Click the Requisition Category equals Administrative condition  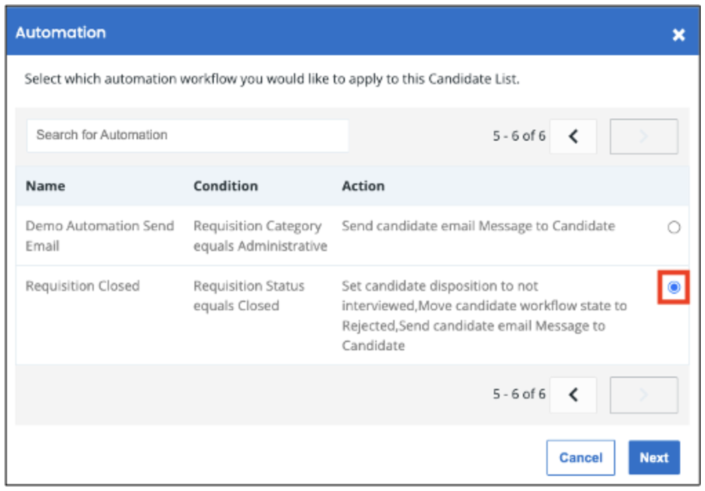[x=260, y=236]
